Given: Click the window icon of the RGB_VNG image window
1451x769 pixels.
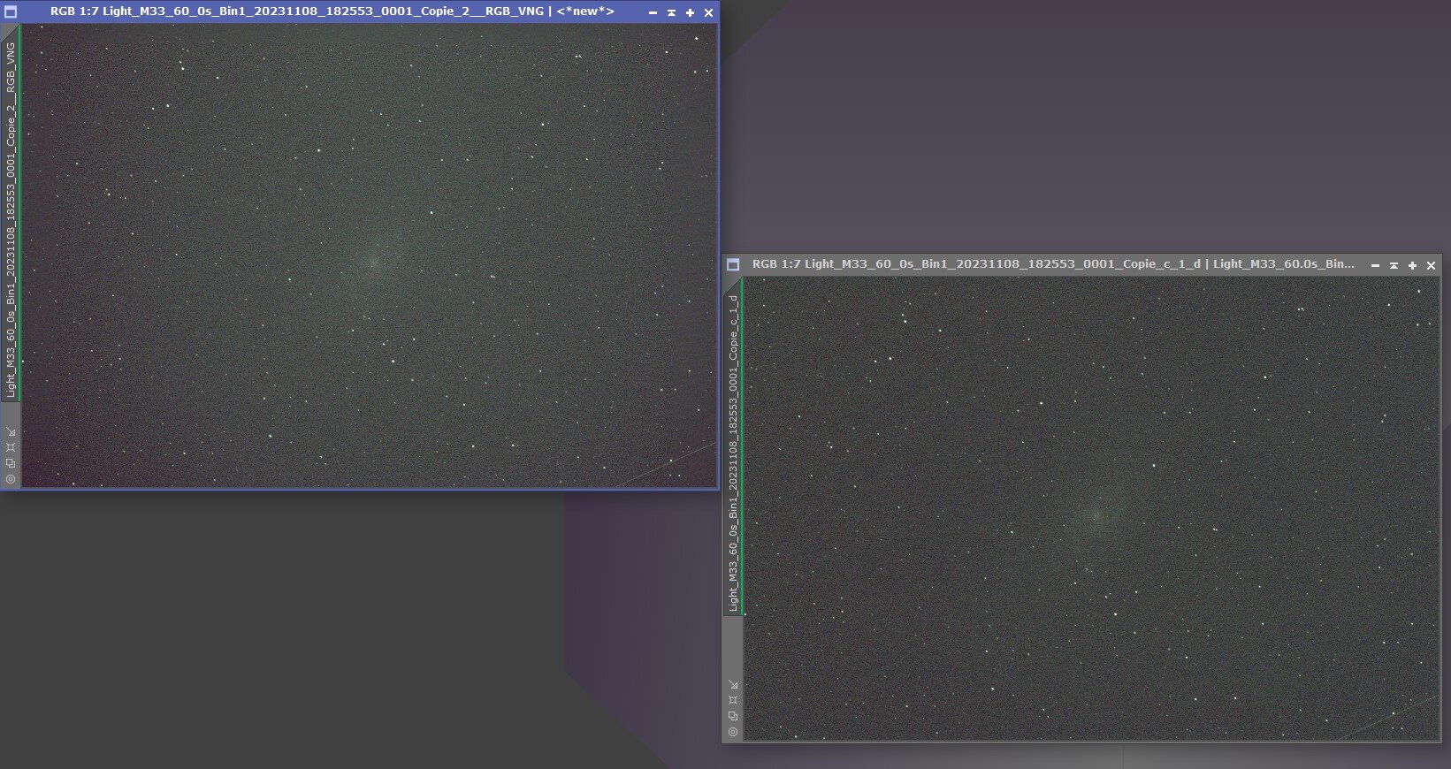Looking at the screenshot, I should tap(11, 12).
